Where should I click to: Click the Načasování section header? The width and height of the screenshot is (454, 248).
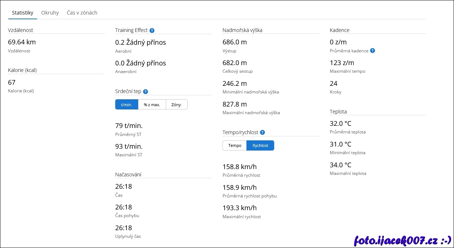128,175
